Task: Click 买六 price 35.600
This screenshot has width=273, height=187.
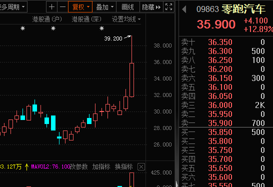Action: tap(220, 177)
